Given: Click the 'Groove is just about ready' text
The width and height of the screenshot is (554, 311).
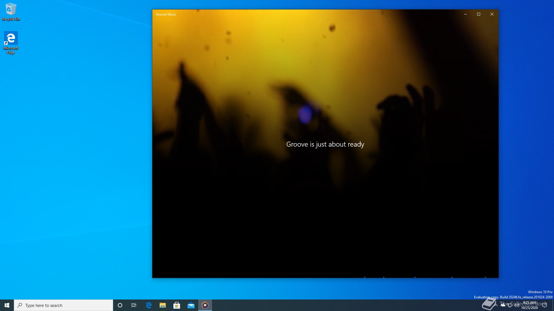Looking at the screenshot, I should tap(325, 144).
